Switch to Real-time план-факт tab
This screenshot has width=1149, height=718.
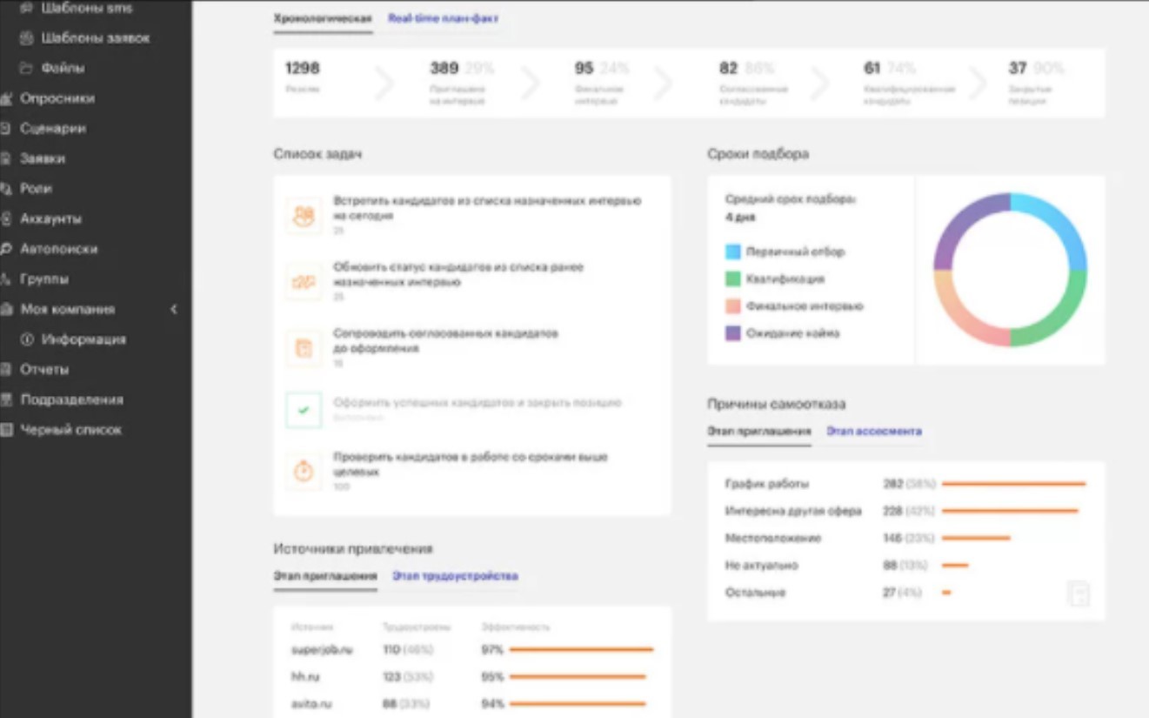pyautogui.click(x=443, y=18)
